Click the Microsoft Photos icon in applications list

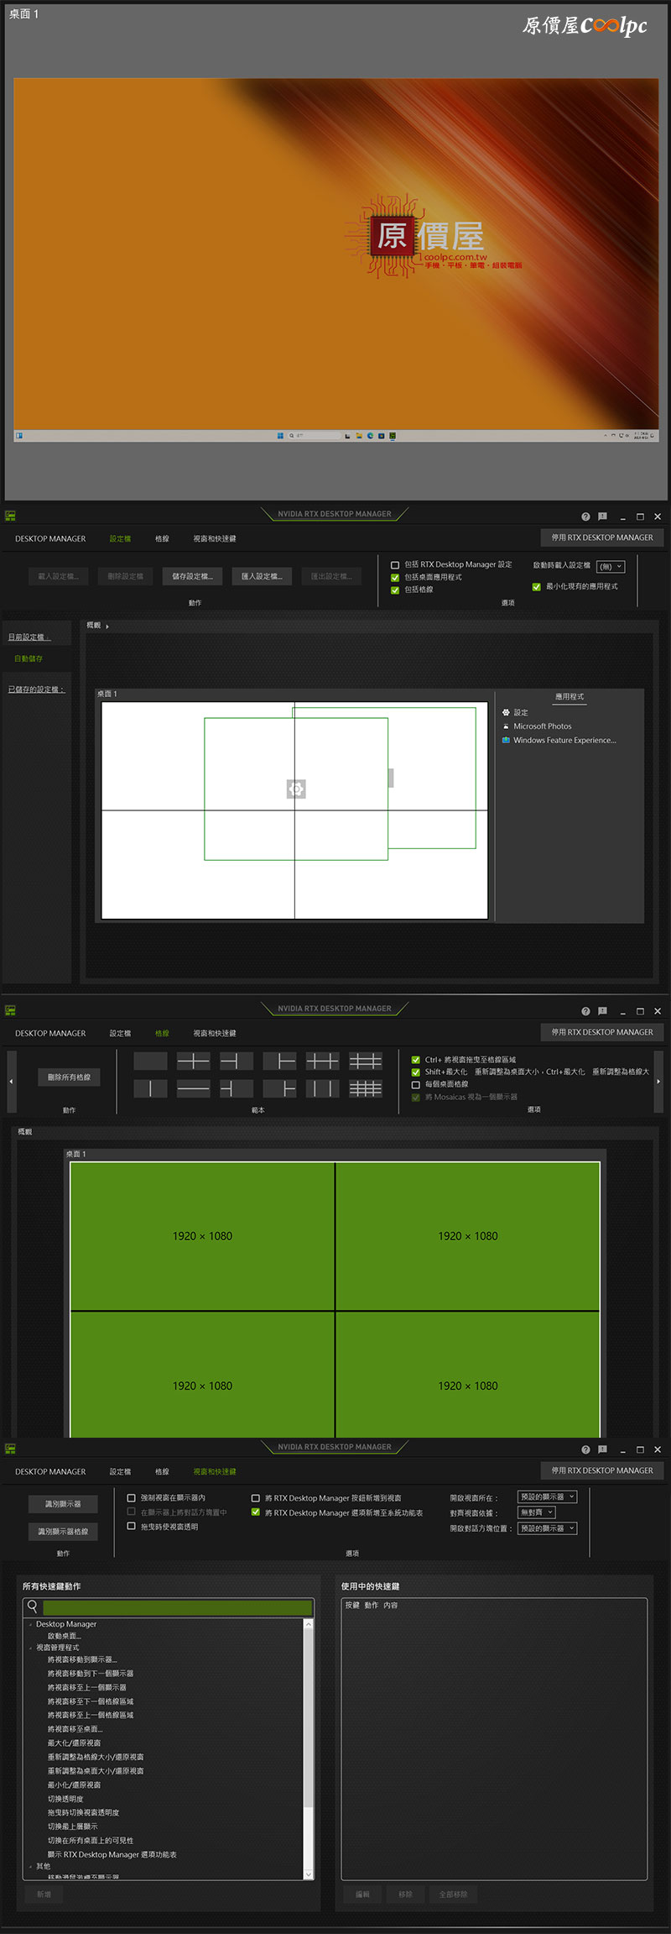click(506, 726)
